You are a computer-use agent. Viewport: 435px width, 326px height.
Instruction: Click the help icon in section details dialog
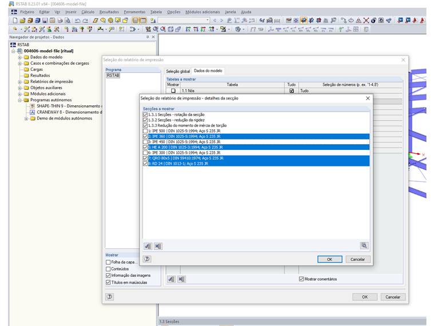pyautogui.click(x=147, y=259)
